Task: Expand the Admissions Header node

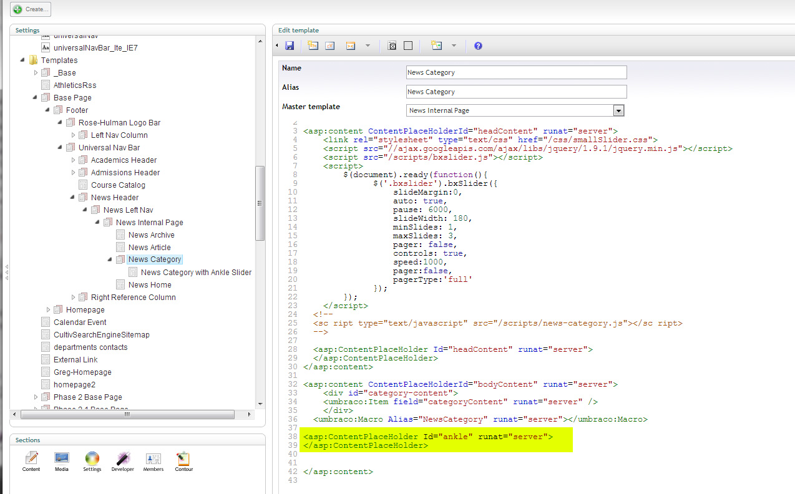Action: point(73,173)
